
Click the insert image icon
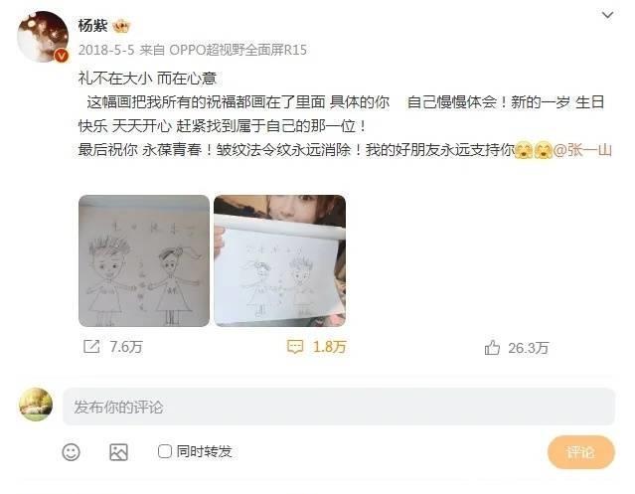(118, 451)
